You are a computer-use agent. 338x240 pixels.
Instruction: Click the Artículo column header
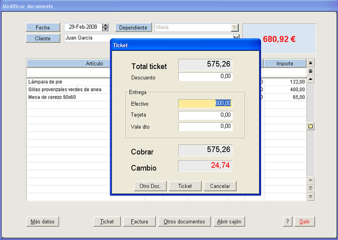(x=69, y=63)
